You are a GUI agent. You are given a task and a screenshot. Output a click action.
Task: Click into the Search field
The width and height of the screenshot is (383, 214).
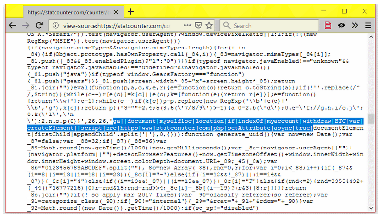point(269,26)
